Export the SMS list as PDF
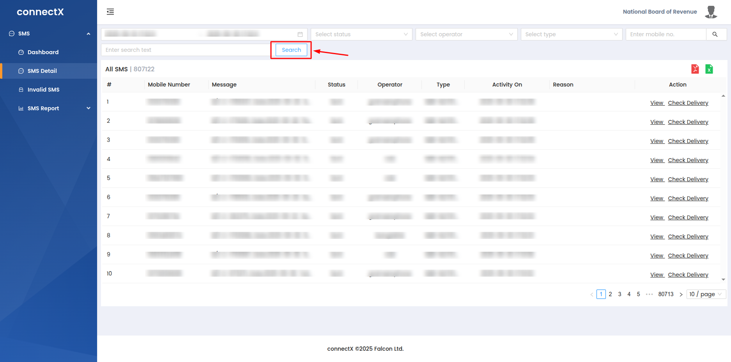The height and width of the screenshot is (362, 731). click(695, 69)
